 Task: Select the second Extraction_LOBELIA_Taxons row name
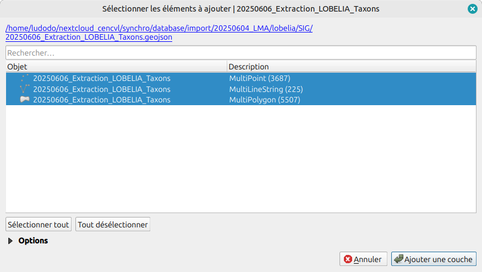(102, 89)
